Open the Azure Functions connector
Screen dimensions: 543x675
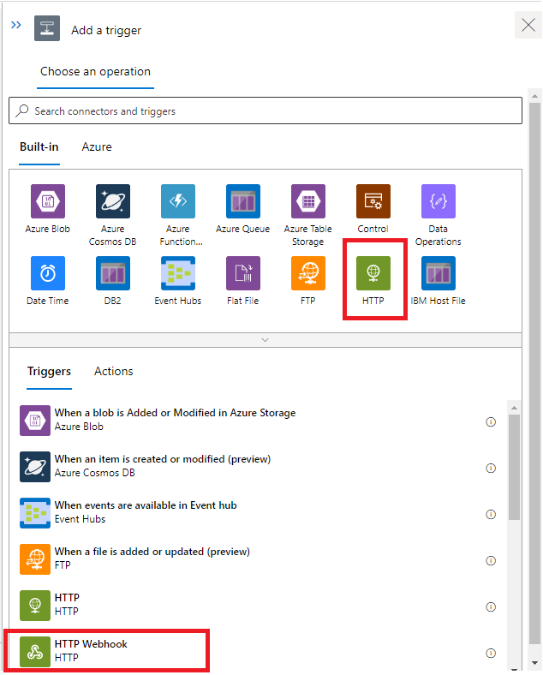coord(177,201)
